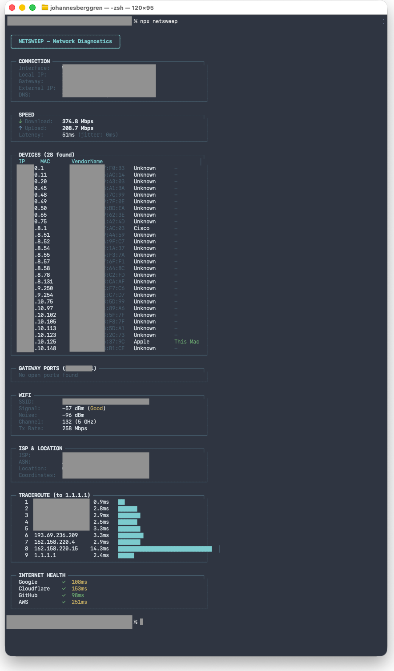This screenshot has width=394, height=671.
Task: Click the 'External IP:' label
Action: [x=37, y=88]
